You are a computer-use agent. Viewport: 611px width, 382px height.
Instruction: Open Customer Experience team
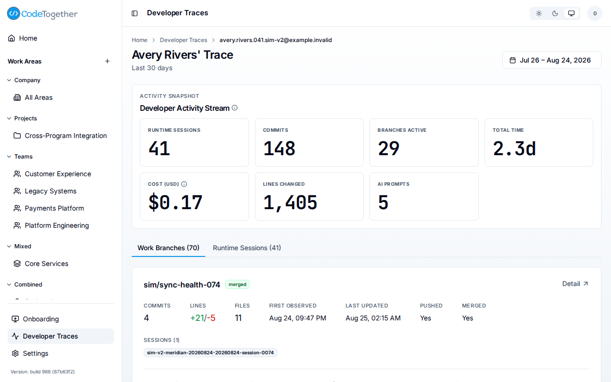61,174
